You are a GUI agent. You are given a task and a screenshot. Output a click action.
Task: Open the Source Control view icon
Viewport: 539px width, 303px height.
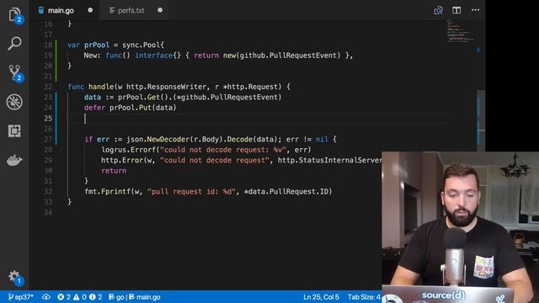coord(14,72)
